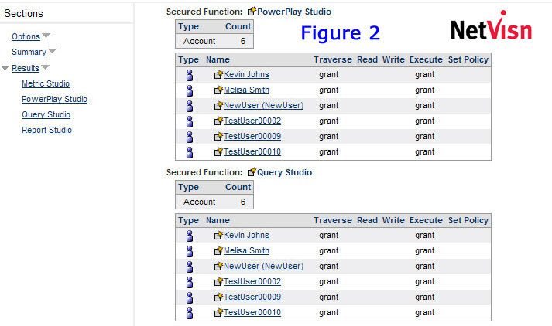Open the Results section link
This screenshot has width=552, height=326.
pos(26,68)
